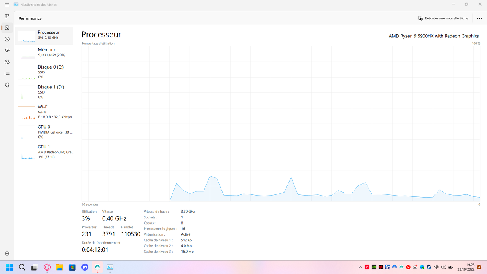Click the uptime value 0:04:12:01
Viewport: 487px width, 274px height.
tap(95, 250)
